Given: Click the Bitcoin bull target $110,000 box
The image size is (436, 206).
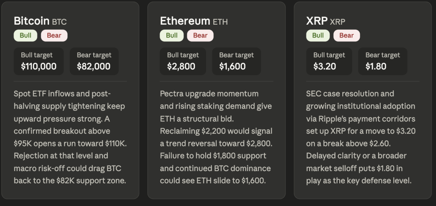Looking at the screenshot, I should (x=39, y=61).
